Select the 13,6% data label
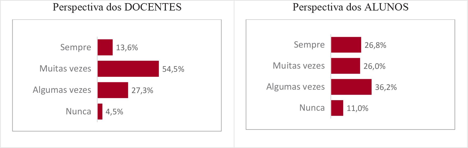 pyautogui.click(x=127, y=48)
